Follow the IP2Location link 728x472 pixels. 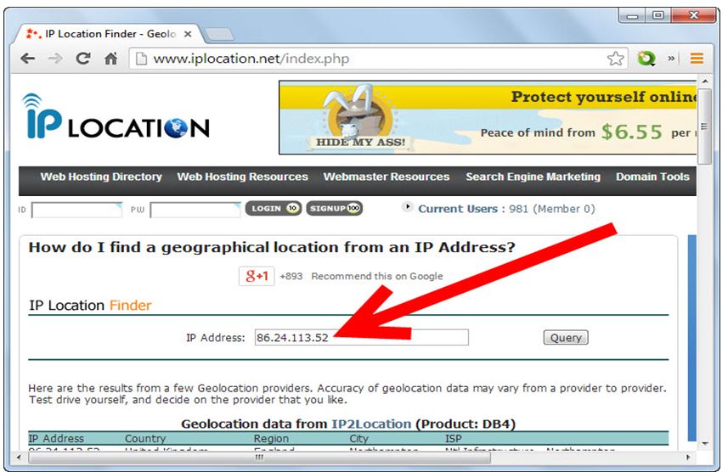click(371, 424)
